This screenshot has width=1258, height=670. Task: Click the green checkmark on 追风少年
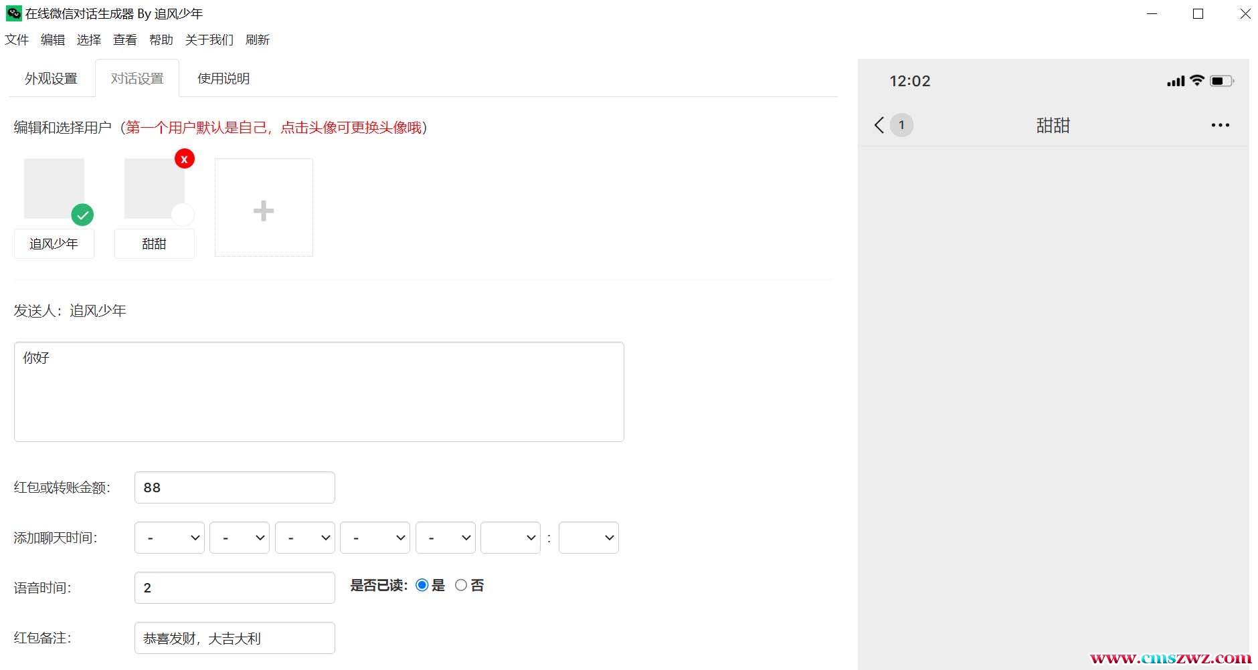(x=82, y=215)
